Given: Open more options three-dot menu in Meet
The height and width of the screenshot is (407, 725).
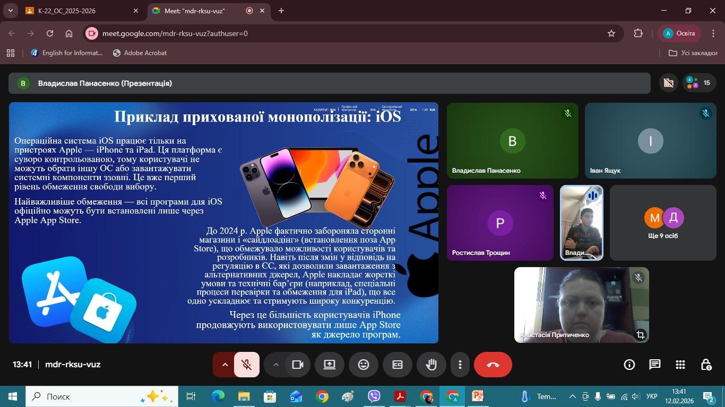Looking at the screenshot, I should 460,365.
